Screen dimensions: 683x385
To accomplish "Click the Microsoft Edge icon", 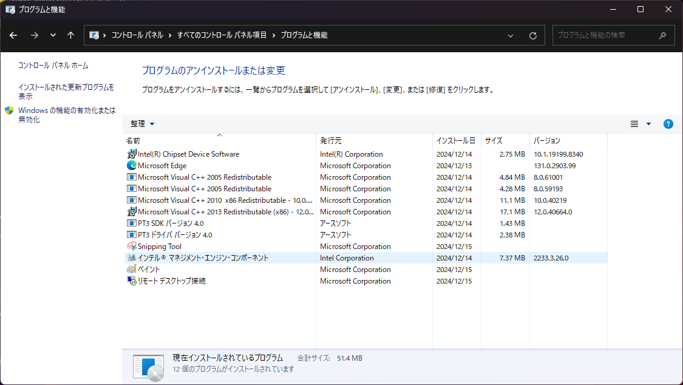I will 132,166.
